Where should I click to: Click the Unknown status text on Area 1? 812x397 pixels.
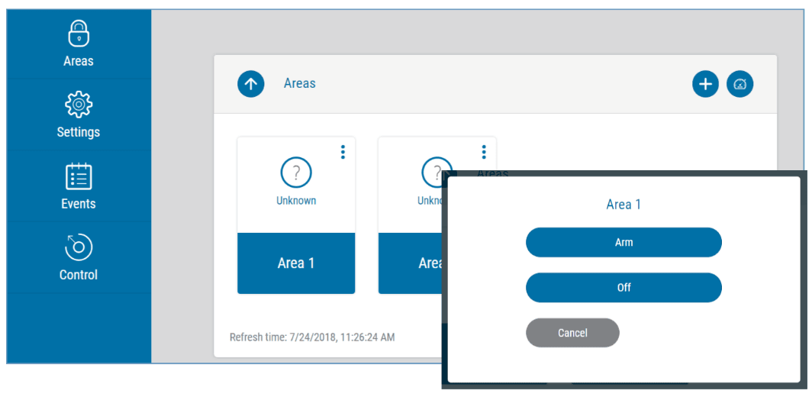point(296,201)
